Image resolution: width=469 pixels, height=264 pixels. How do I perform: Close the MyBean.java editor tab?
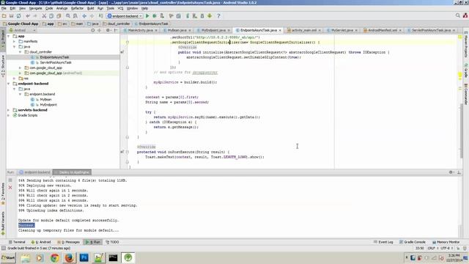click(x=190, y=30)
